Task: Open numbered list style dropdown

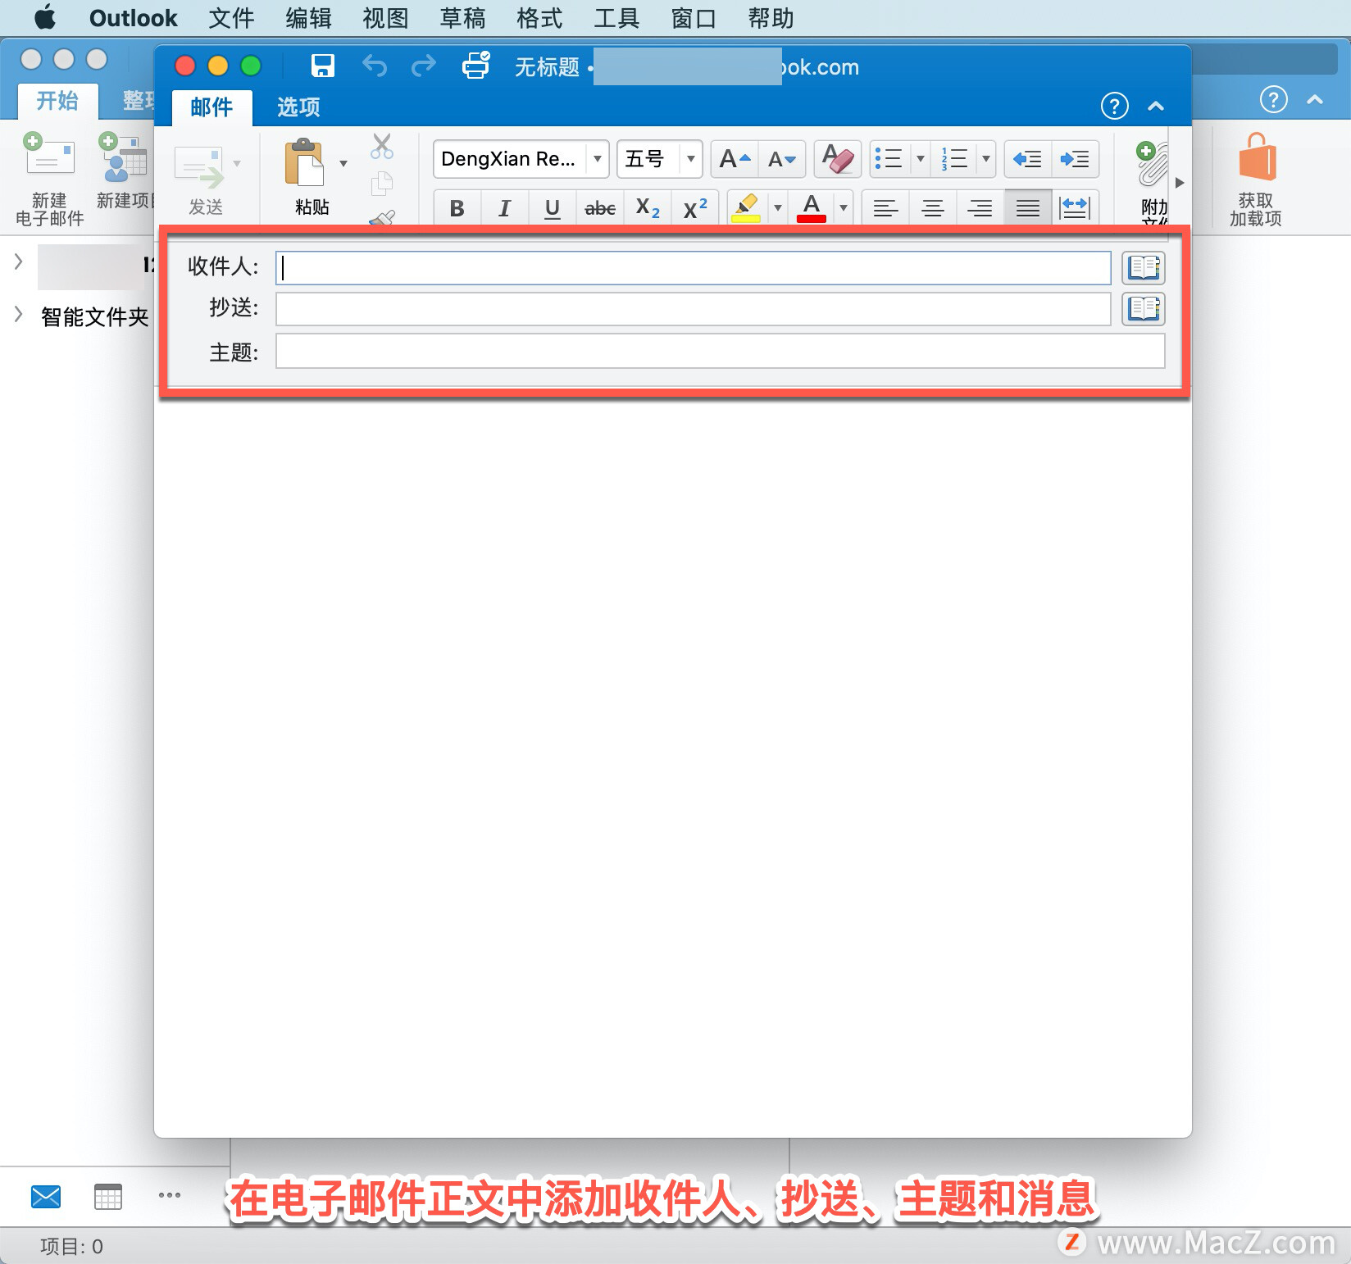Action: [x=986, y=159]
